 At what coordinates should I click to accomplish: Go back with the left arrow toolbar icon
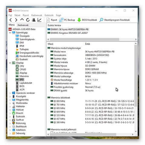pos(11,20)
